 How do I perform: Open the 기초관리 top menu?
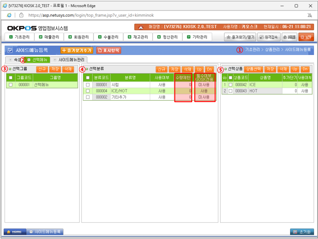tap(20, 37)
